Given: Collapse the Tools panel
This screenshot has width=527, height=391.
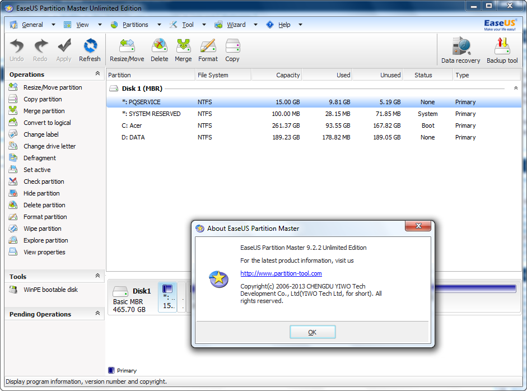Looking at the screenshot, I should click(x=97, y=276).
